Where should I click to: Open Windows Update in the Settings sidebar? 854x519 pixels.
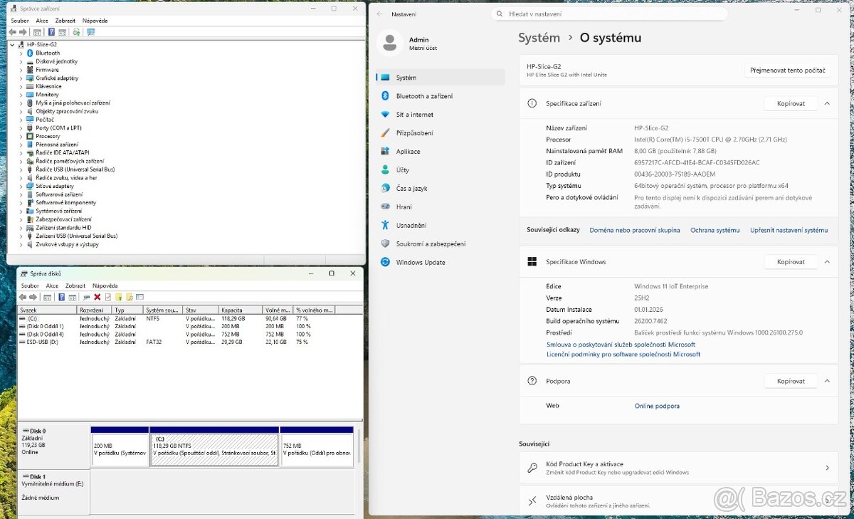tap(420, 263)
